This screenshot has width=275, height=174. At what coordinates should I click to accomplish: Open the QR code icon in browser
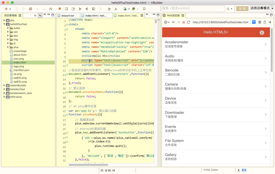click(260, 22)
